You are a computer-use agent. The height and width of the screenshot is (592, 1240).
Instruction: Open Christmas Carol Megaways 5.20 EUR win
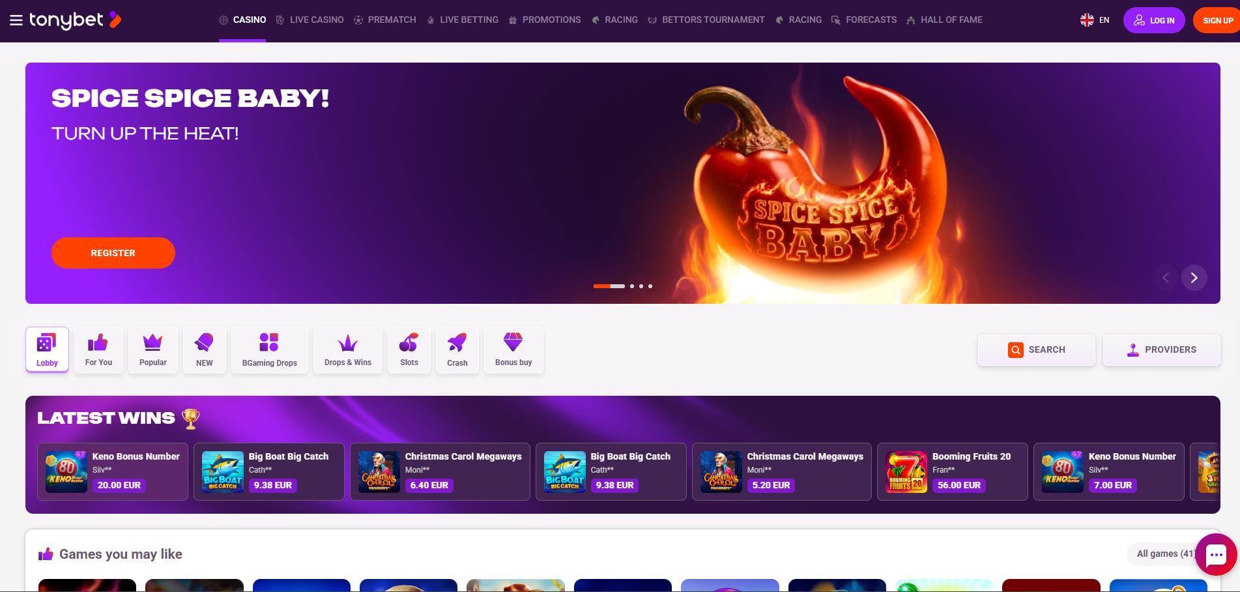[x=782, y=472]
